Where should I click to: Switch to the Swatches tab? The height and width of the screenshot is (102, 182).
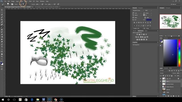coord(166,38)
